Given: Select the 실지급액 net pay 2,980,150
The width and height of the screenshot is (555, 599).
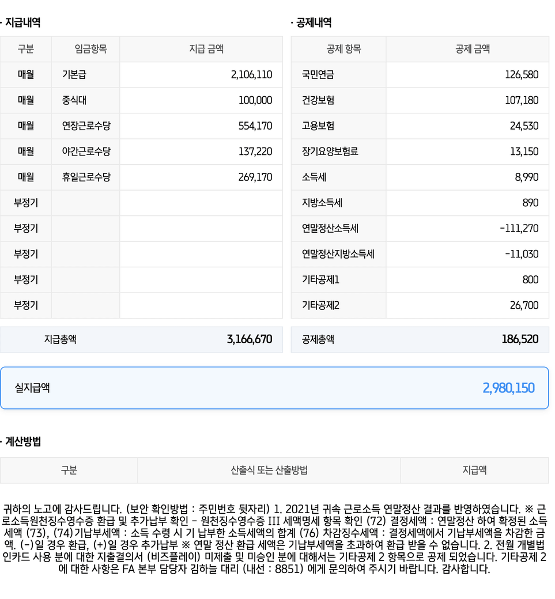Looking at the screenshot, I should pyautogui.click(x=508, y=388).
